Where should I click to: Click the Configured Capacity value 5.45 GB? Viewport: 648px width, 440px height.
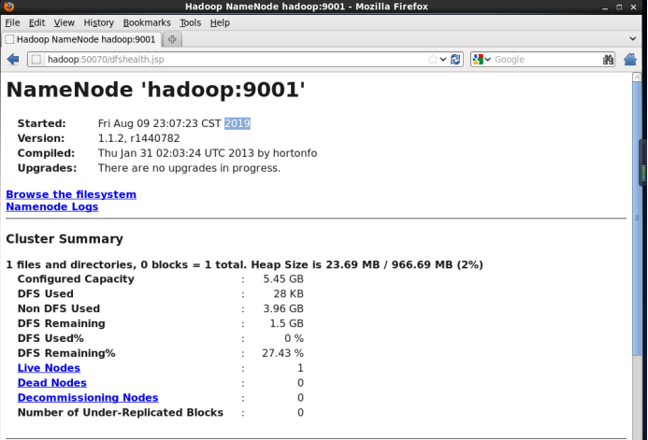pos(283,279)
